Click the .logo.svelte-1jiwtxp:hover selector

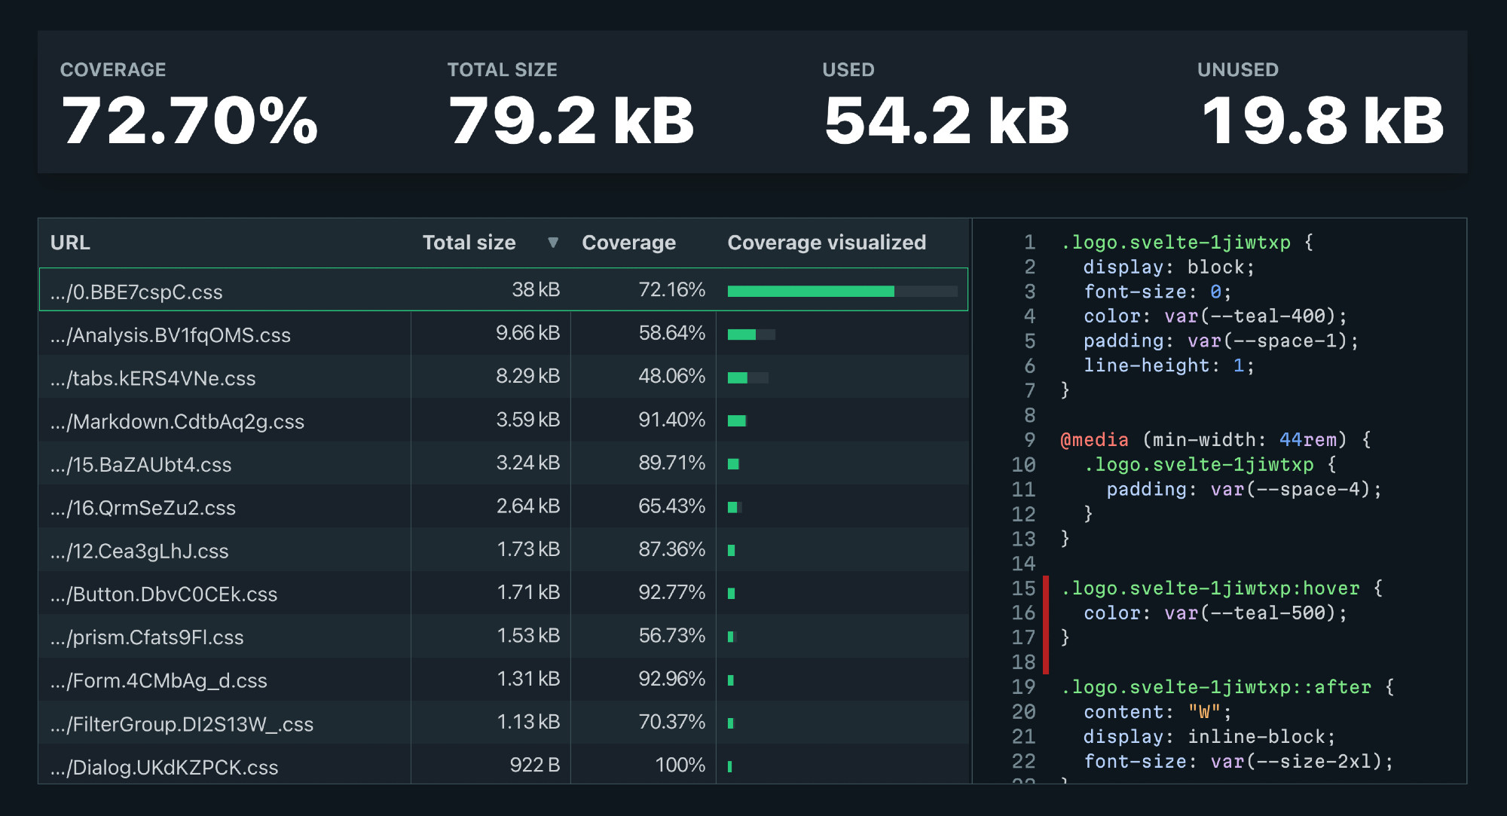coord(1210,588)
